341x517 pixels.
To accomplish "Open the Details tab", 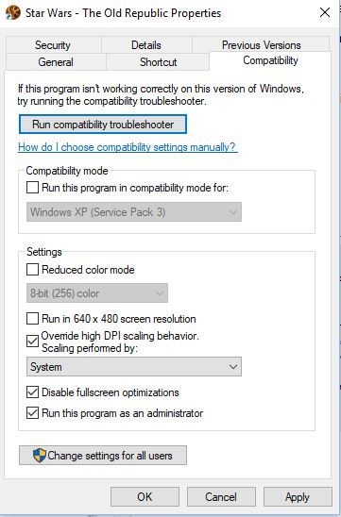I will click(x=146, y=45).
